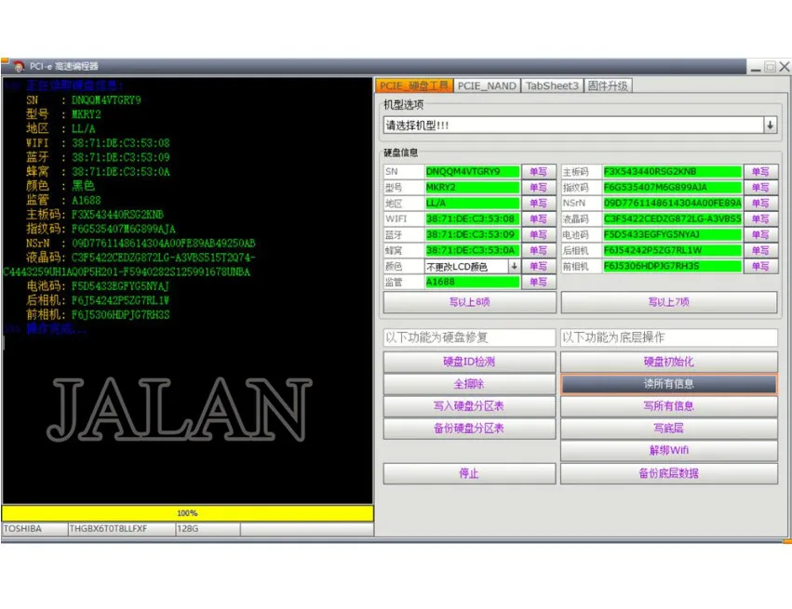This screenshot has height=609, width=792.
Task: Focus the 地区 field with LL/A
Action: (x=472, y=203)
